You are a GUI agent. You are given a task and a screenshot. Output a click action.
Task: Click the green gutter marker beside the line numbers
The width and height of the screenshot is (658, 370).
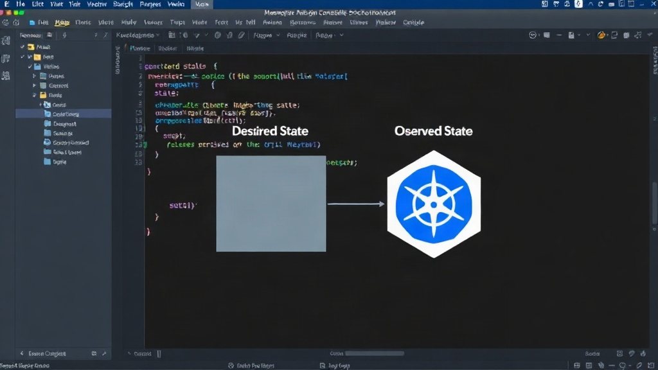pos(146,145)
